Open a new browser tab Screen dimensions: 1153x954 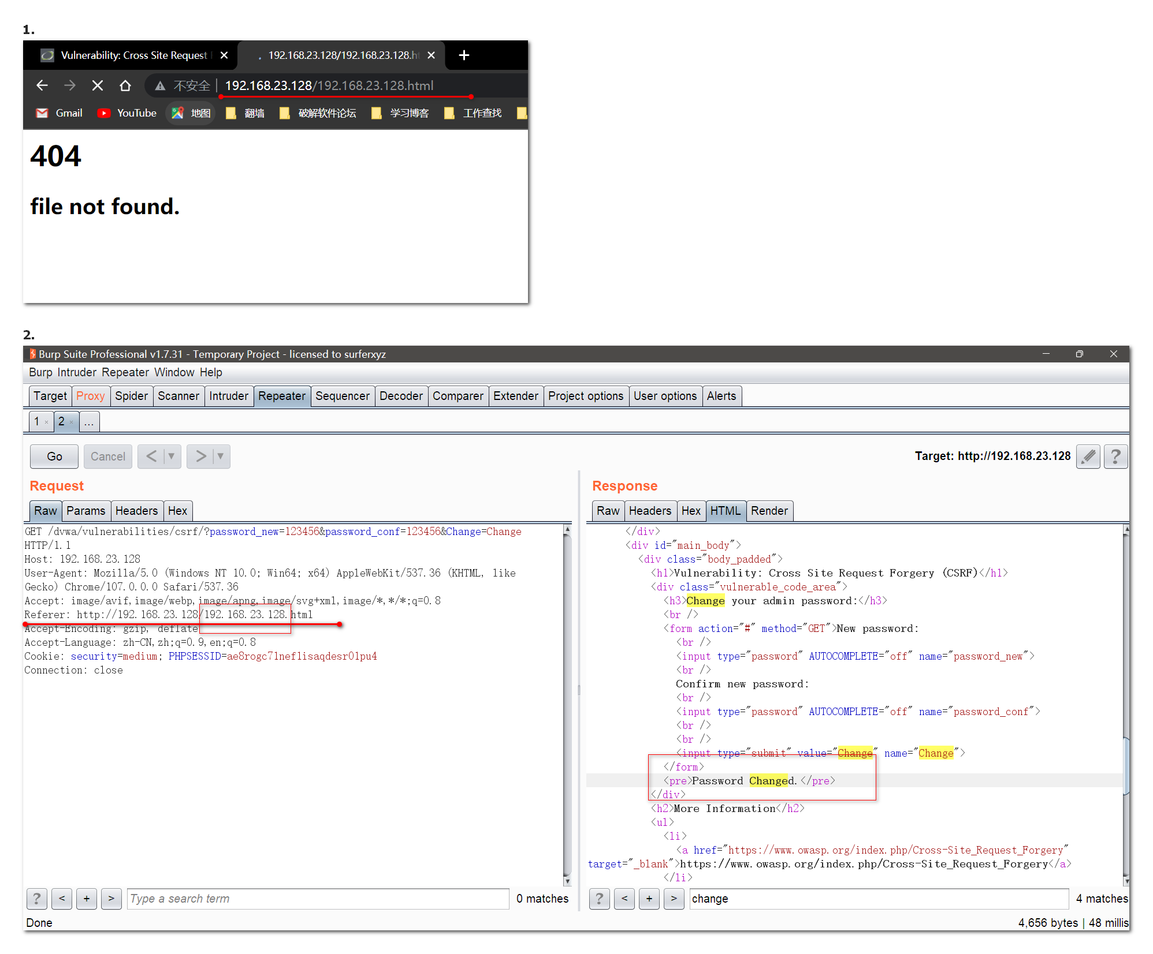click(x=463, y=55)
